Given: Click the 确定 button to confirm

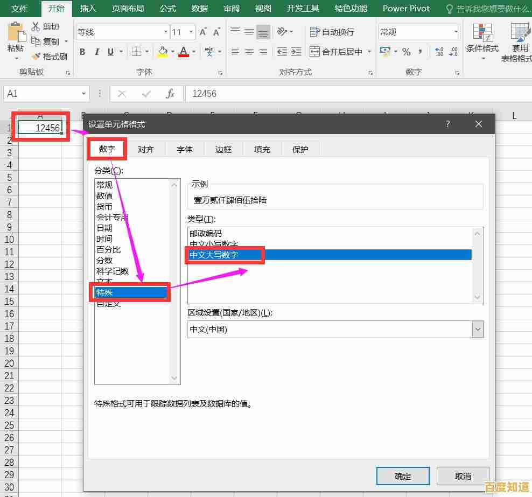Looking at the screenshot, I should [x=402, y=476].
